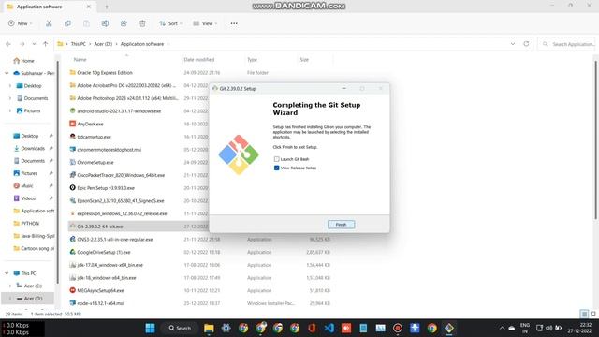Open Videos in quick access
This screenshot has height=337, width=599.
pyautogui.click(x=28, y=198)
